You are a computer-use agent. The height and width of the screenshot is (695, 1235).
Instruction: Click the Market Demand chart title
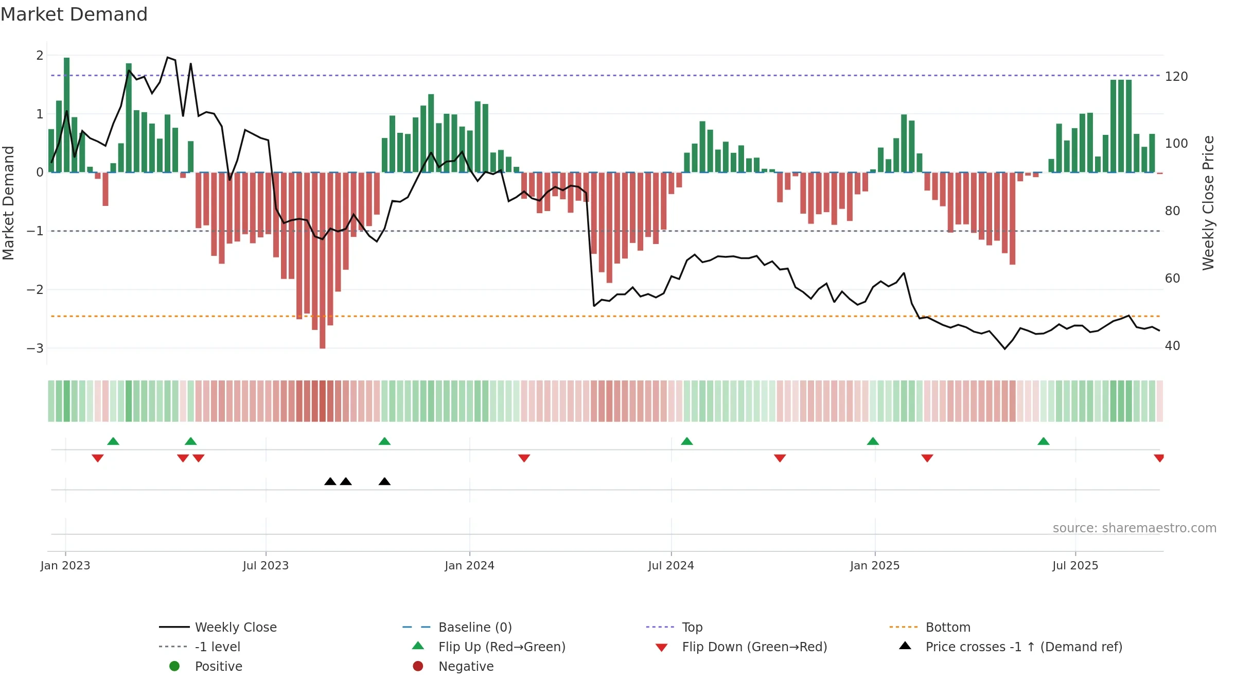click(x=74, y=14)
